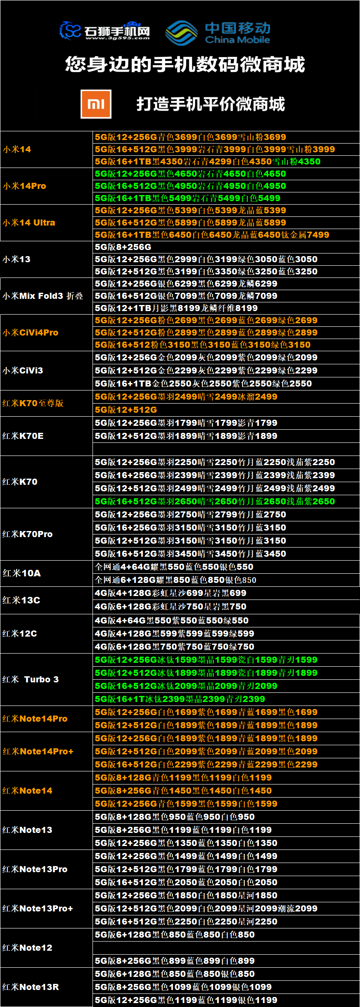Select the '红米Note13R' model cell
This screenshot has width=360, height=1007.
click(x=46, y=987)
